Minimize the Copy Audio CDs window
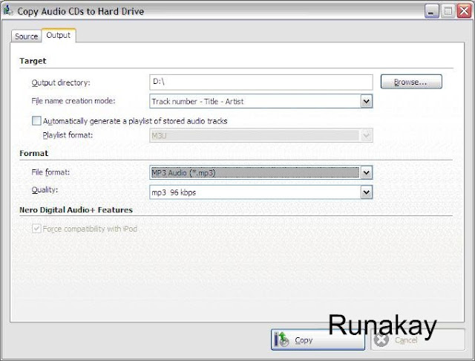The image size is (475, 361). [431, 12]
